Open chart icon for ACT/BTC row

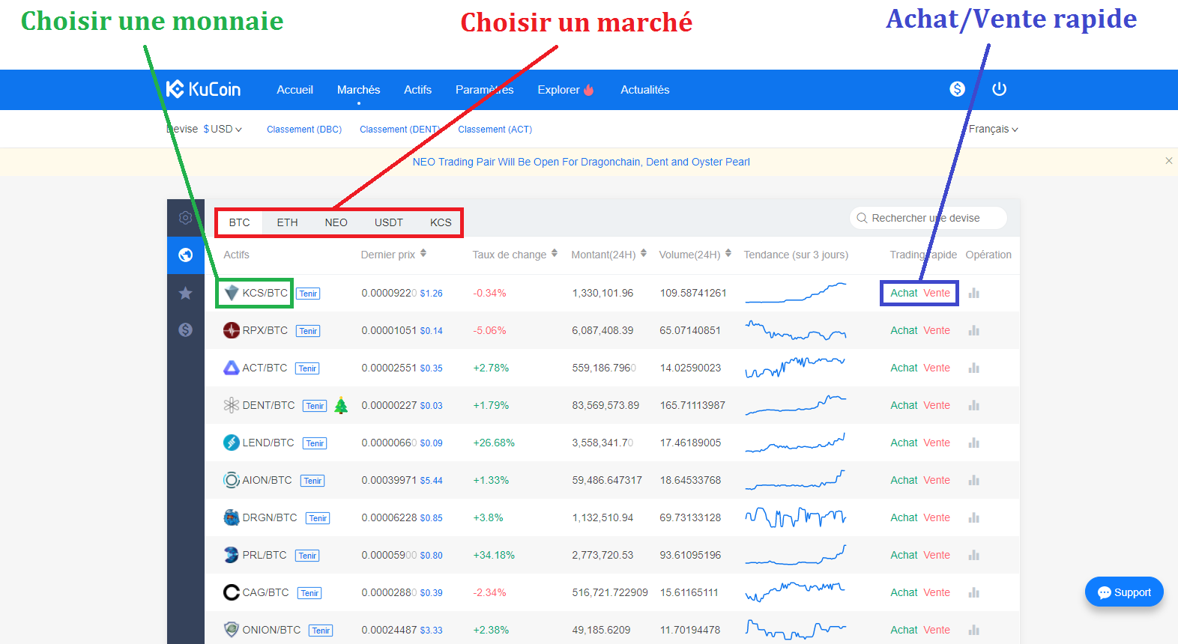(x=973, y=368)
